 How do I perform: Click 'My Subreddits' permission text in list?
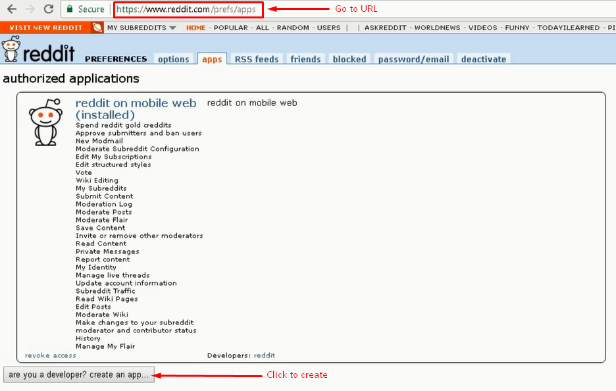point(101,188)
